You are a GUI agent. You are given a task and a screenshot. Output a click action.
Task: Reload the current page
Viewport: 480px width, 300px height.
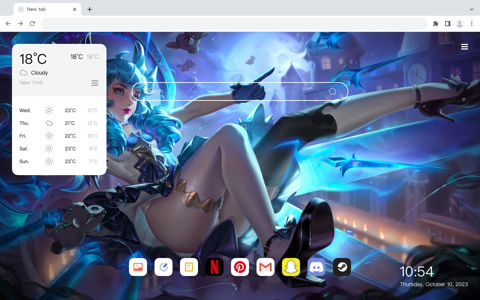click(32, 24)
